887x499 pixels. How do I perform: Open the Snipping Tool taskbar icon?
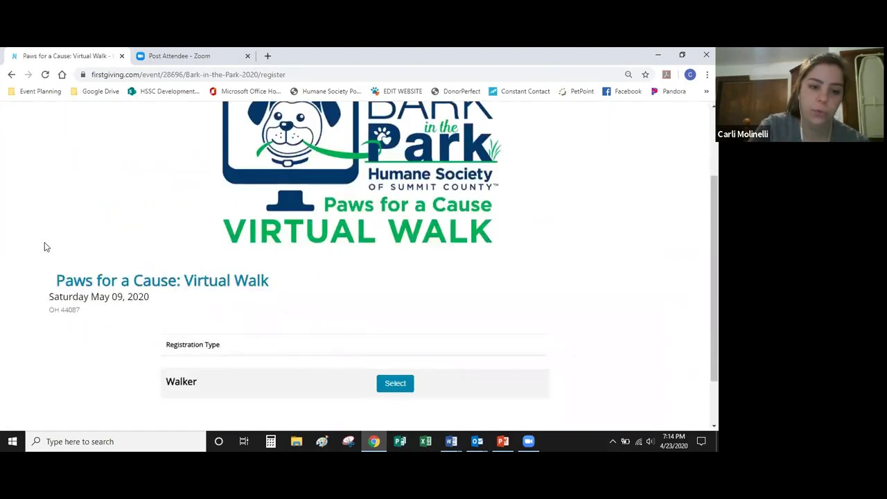coord(348,441)
